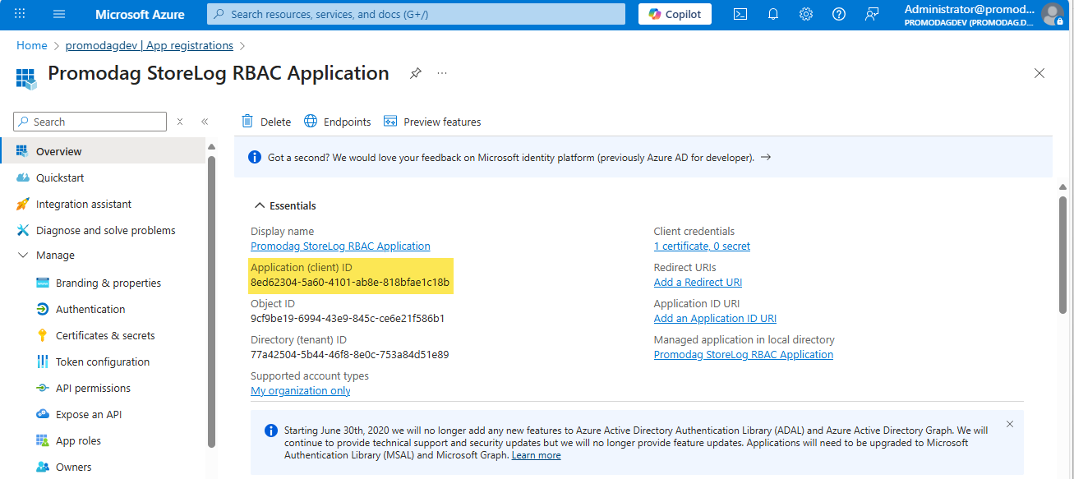Click the sidebar Search field
1074x479 pixels.
point(90,121)
